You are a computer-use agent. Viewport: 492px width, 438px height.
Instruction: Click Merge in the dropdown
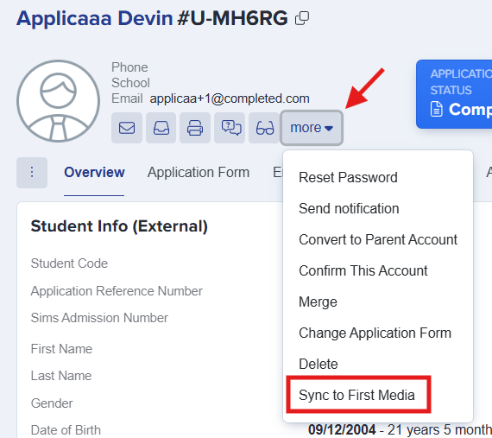318,302
